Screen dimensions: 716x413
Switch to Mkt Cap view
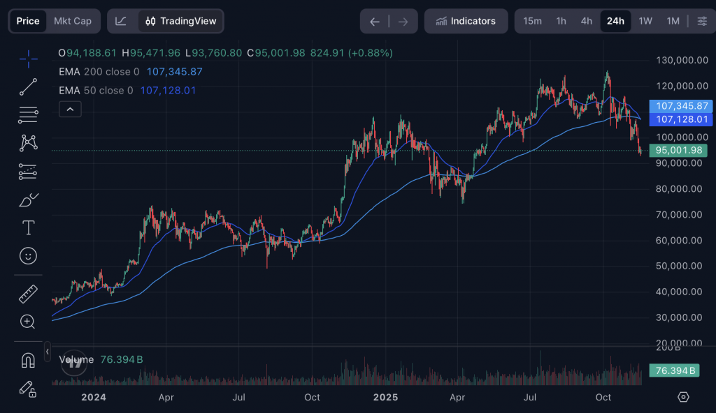pyautogui.click(x=73, y=21)
